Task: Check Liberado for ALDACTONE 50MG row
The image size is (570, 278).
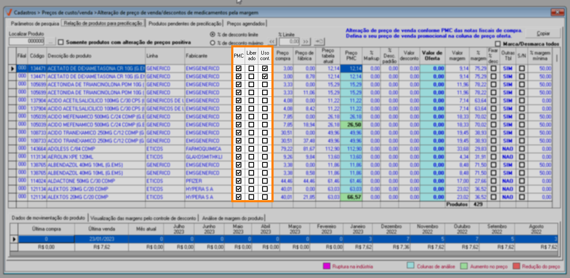Action: 252,181
